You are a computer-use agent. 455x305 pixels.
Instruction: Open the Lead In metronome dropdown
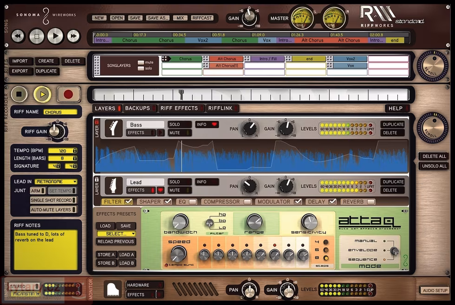point(60,182)
